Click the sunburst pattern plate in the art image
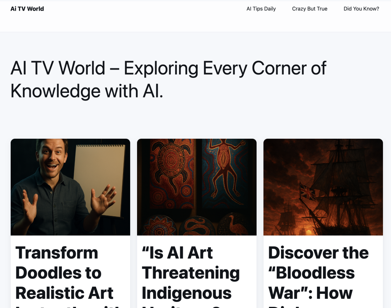The width and height of the screenshot is (391, 308). coord(160,226)
